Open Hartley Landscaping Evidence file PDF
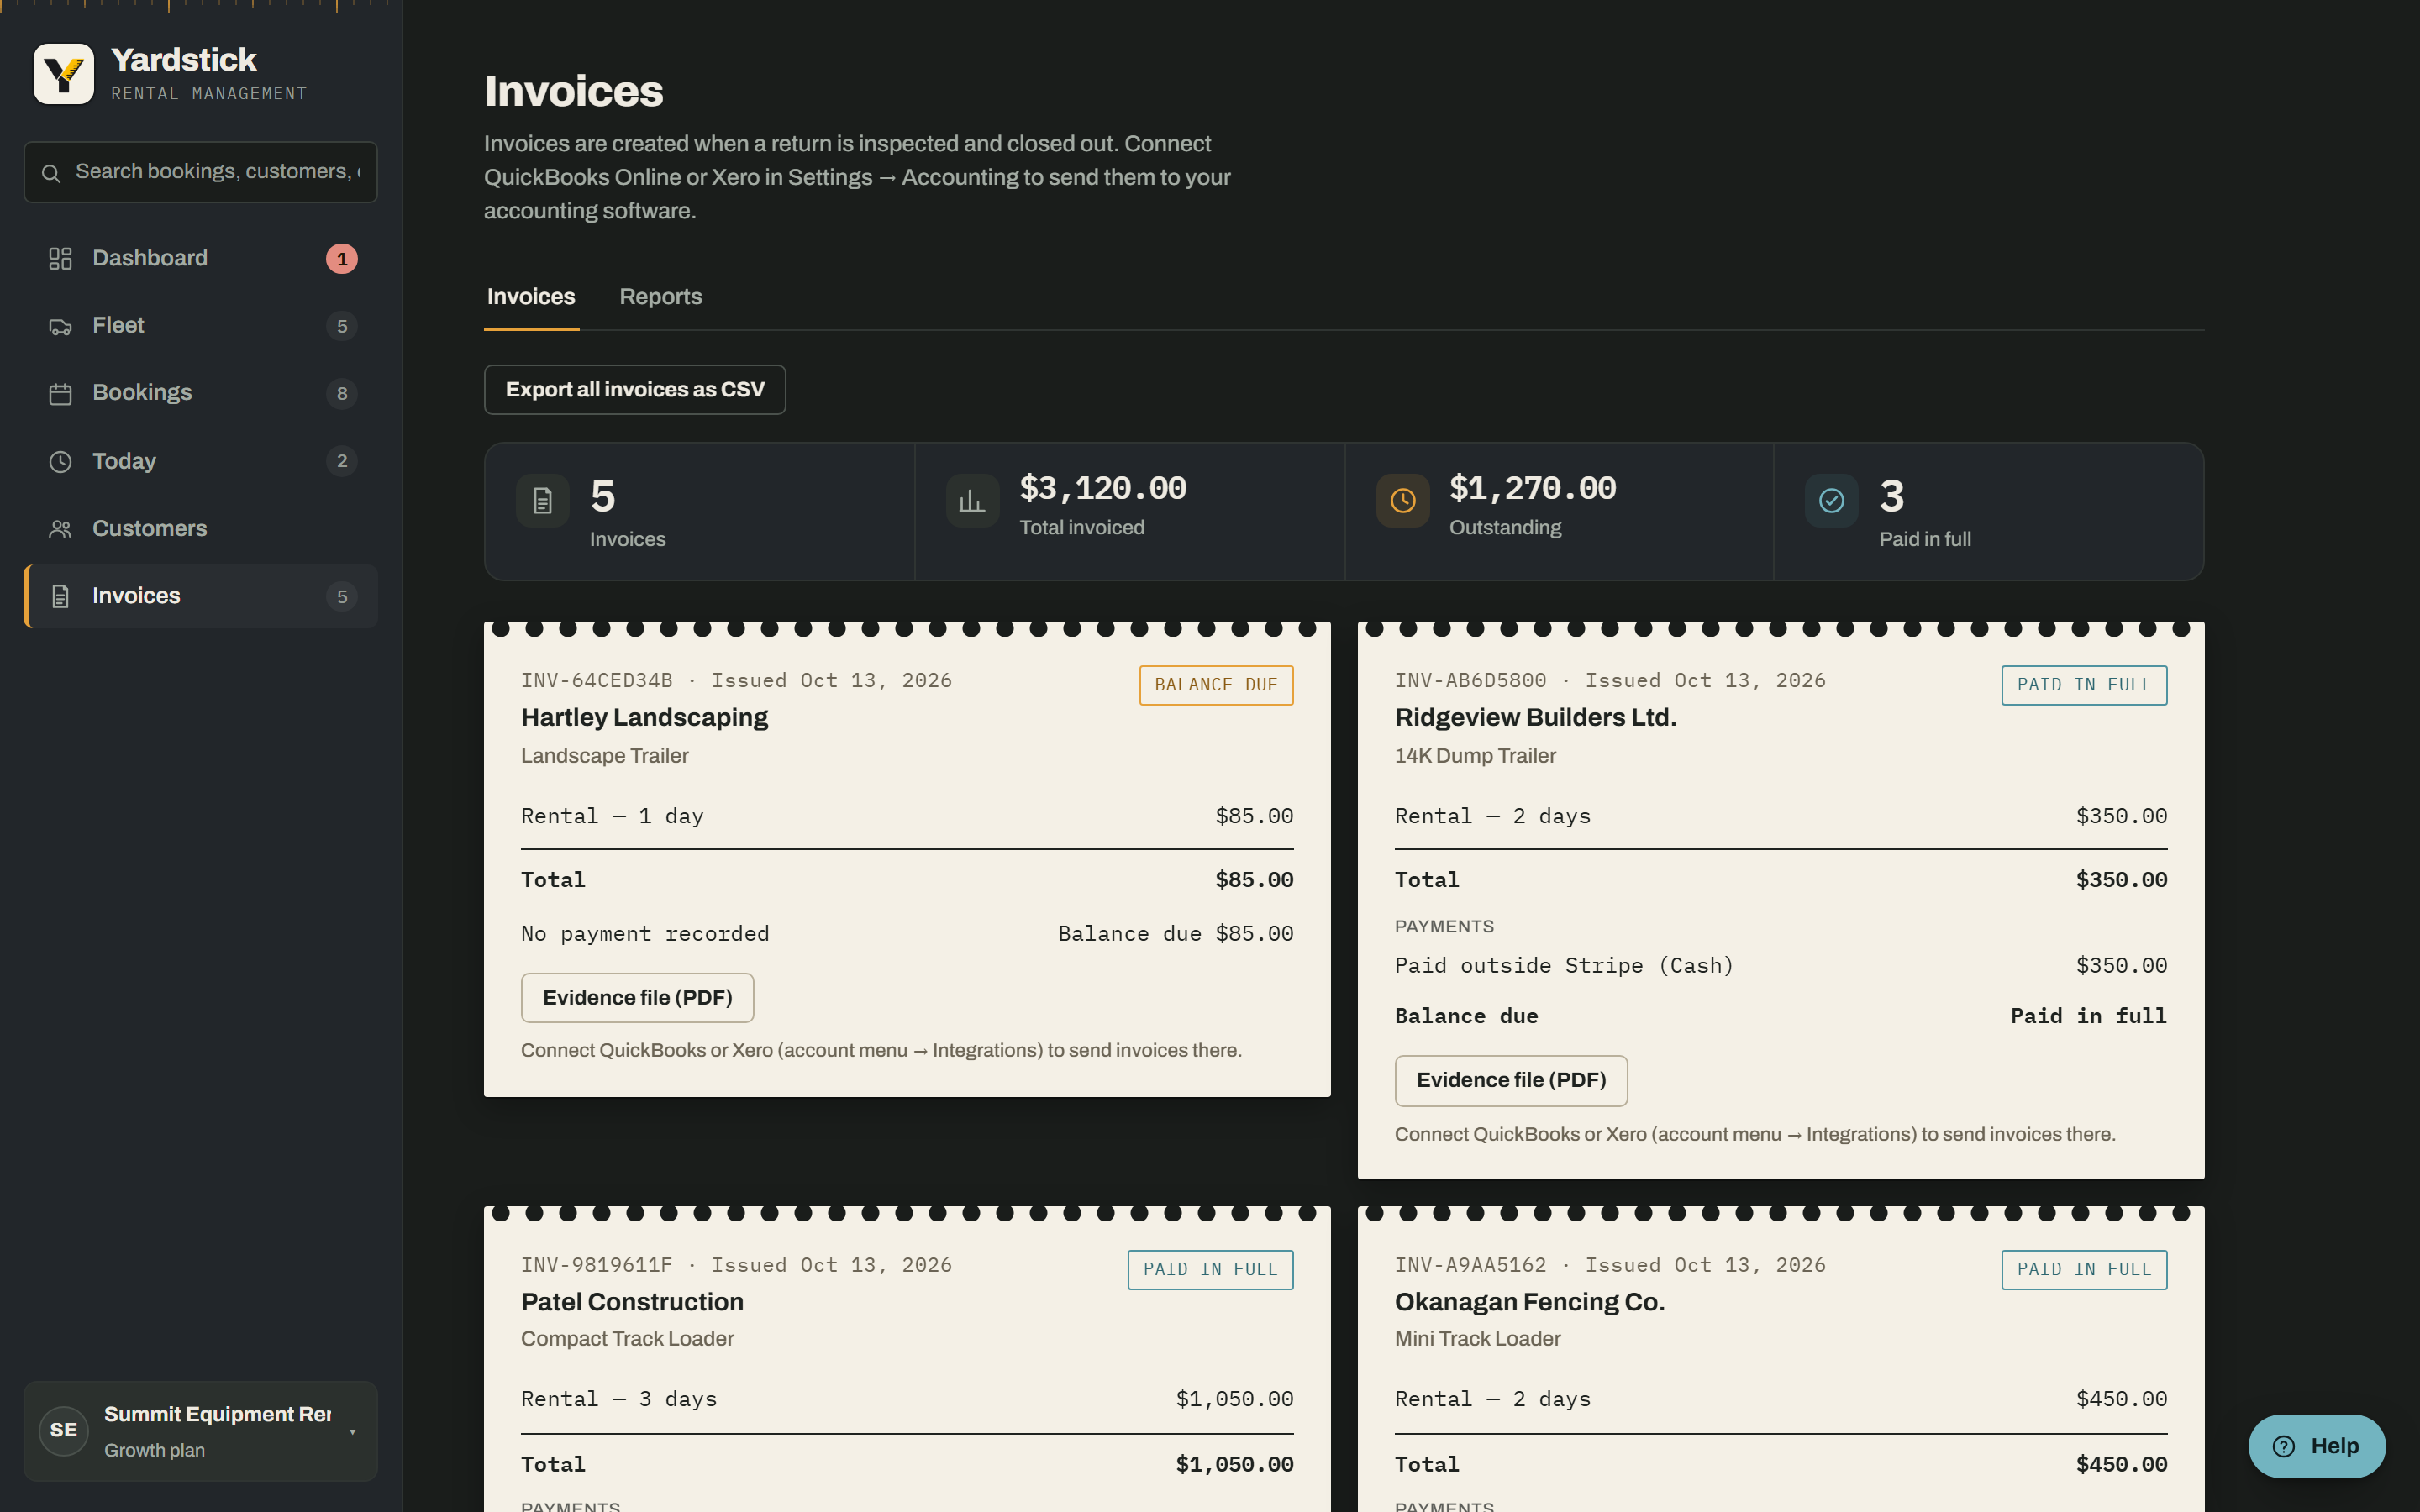 [x=637, y=998]
